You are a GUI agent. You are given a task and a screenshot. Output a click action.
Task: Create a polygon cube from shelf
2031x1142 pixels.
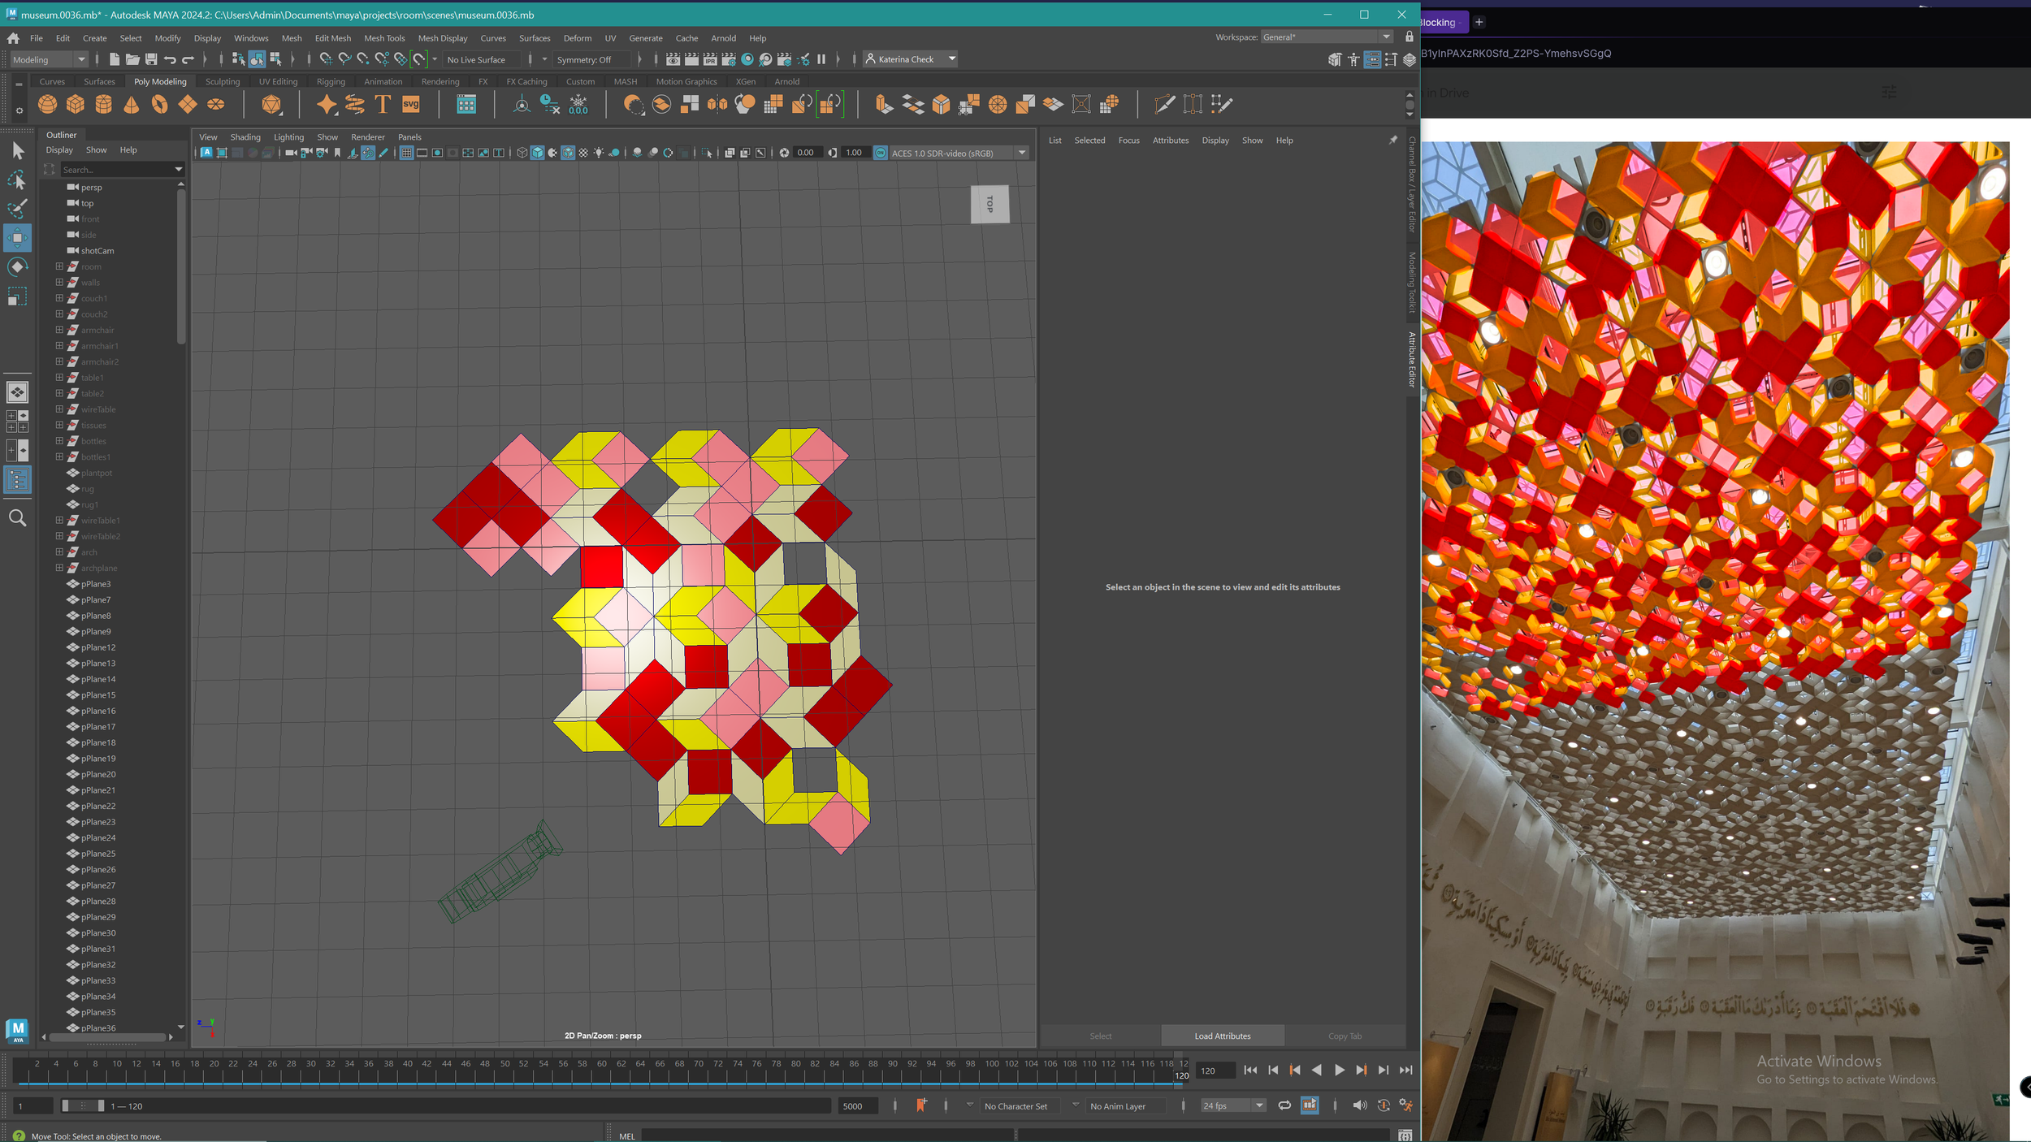pyautogui.click(x=76, y=104)
